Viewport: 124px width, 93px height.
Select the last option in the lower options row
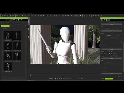[x=116, y=56]
